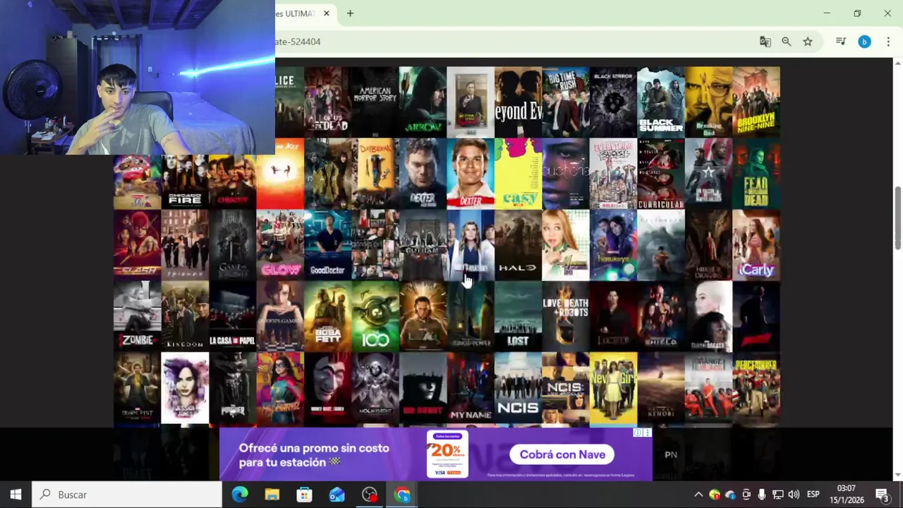This screenshot has height=508, width=903.
Task: Select the American Horror Story poster
Action: pyautogui.click(x=375, y=102)
